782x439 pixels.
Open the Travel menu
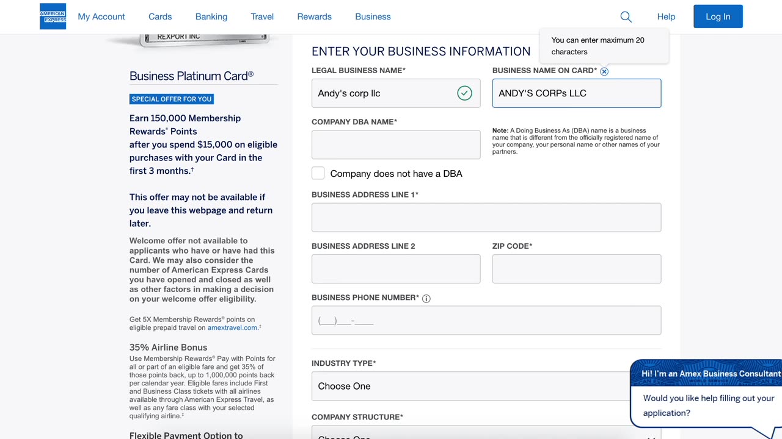point(262,16)
